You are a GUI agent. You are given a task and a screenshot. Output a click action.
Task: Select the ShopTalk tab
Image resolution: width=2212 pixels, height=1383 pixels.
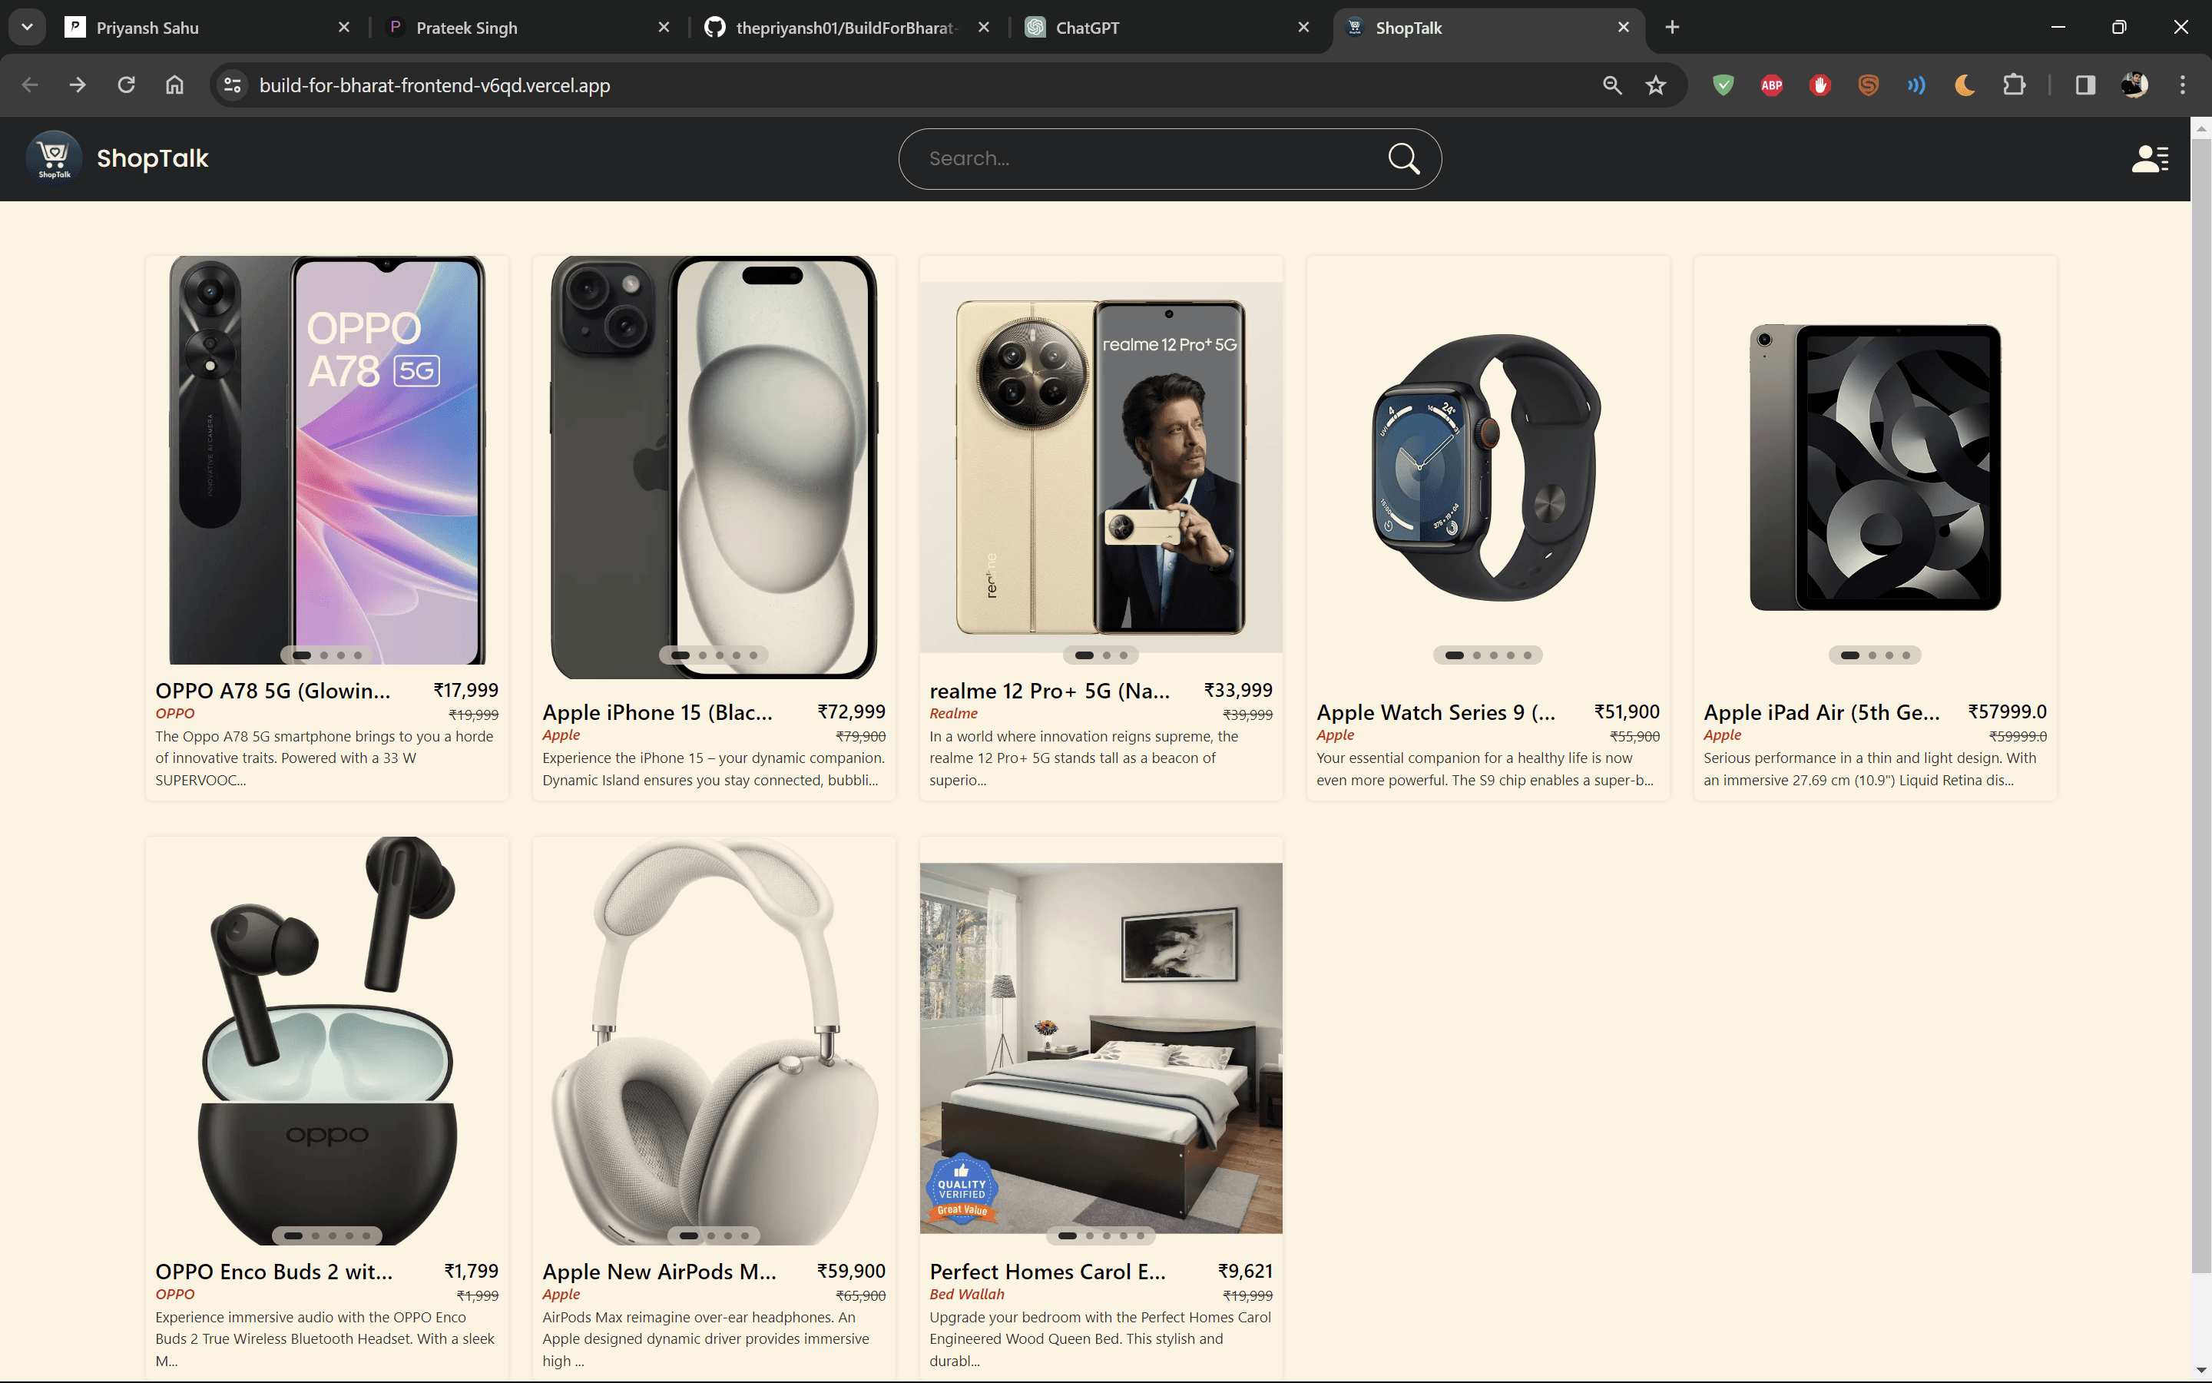click(1489, 28)
